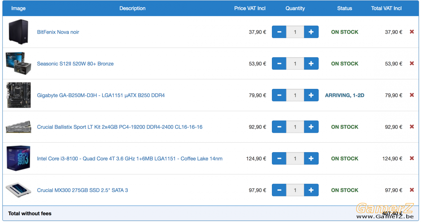421x222 pixels.
Task: Edit the Crucial MX300 SSD quantity field
Action: click(x=295, y=190)
